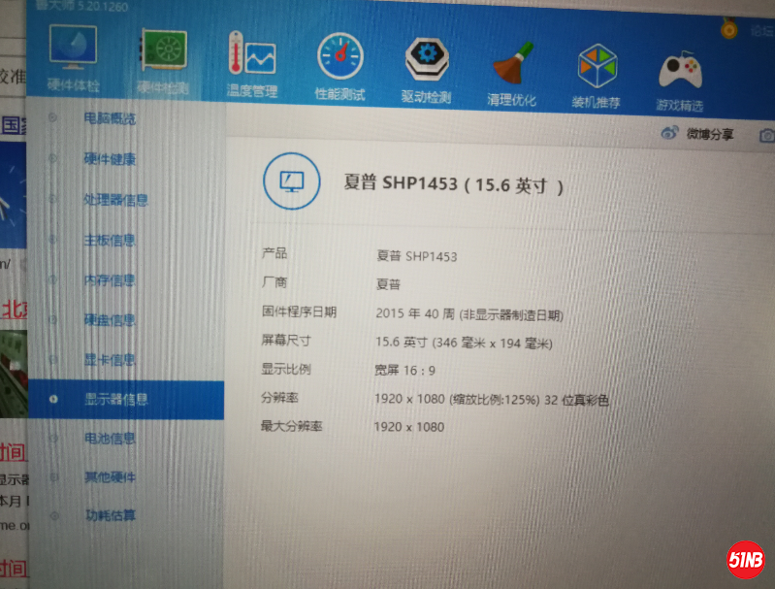The image size is (775, 589).
Task: Switch to 硬件健康 sidebar item
Action: tap(110, 159)
